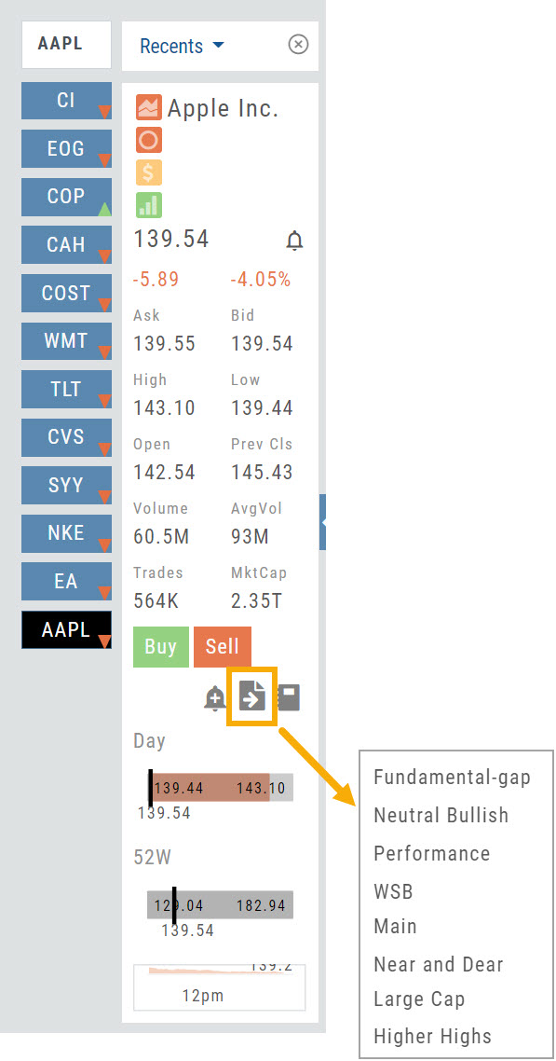The image size is (556, 1061).
Task: Click the bell alert icon beside price 139.54
Action: pos(294,241)
